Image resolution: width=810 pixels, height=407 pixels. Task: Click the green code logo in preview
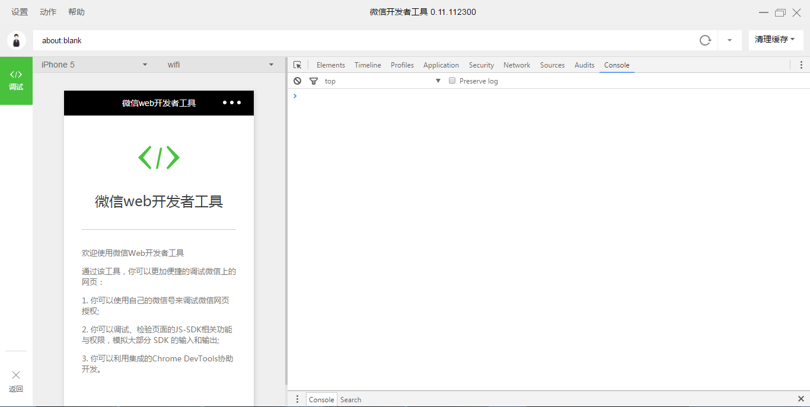[159, 158]
